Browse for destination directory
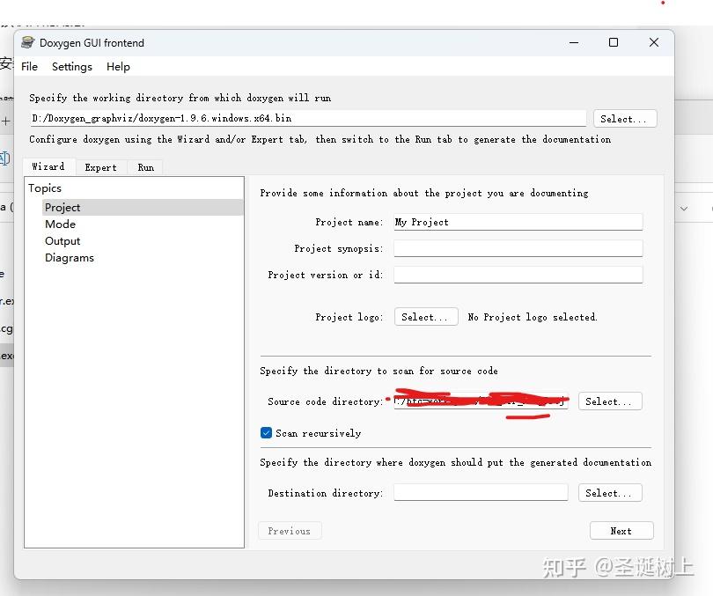The width and height of the screenshot is (713, 596). point(610,493)
